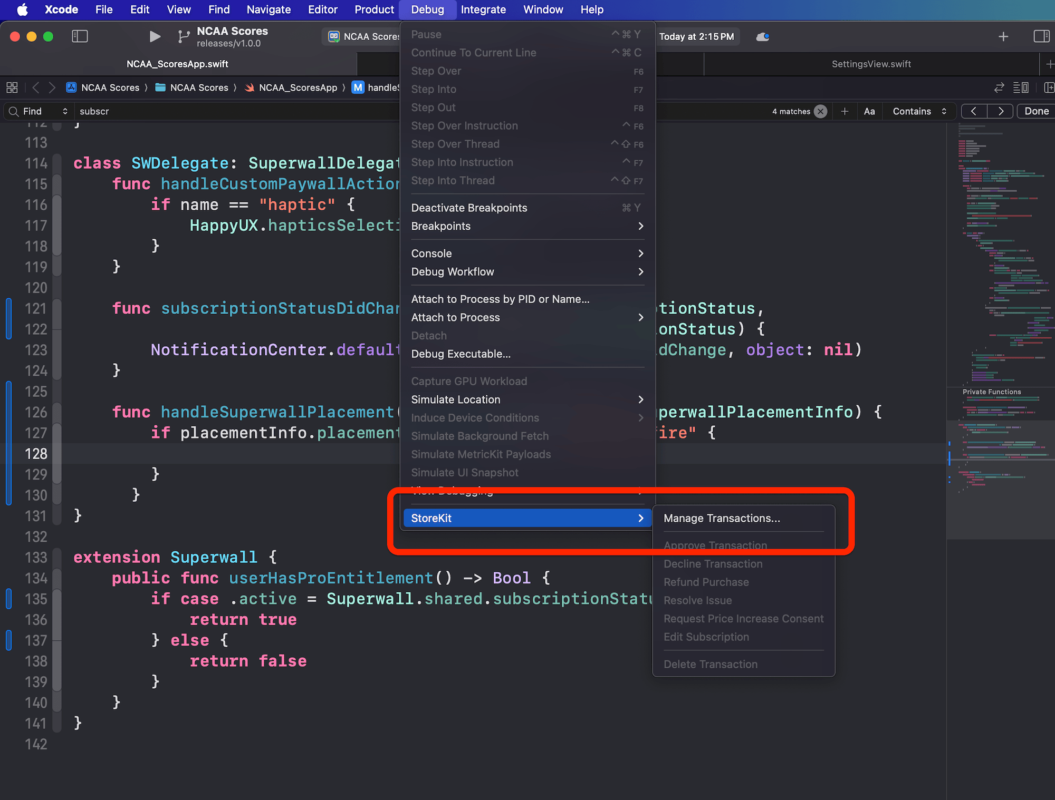The image size is (1055, 800).
Task: Open the related items grid icon
Action: 12,87
